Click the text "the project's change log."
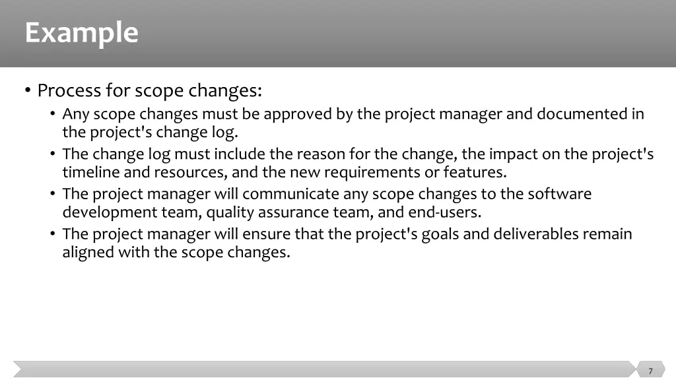 pos(150,132)
